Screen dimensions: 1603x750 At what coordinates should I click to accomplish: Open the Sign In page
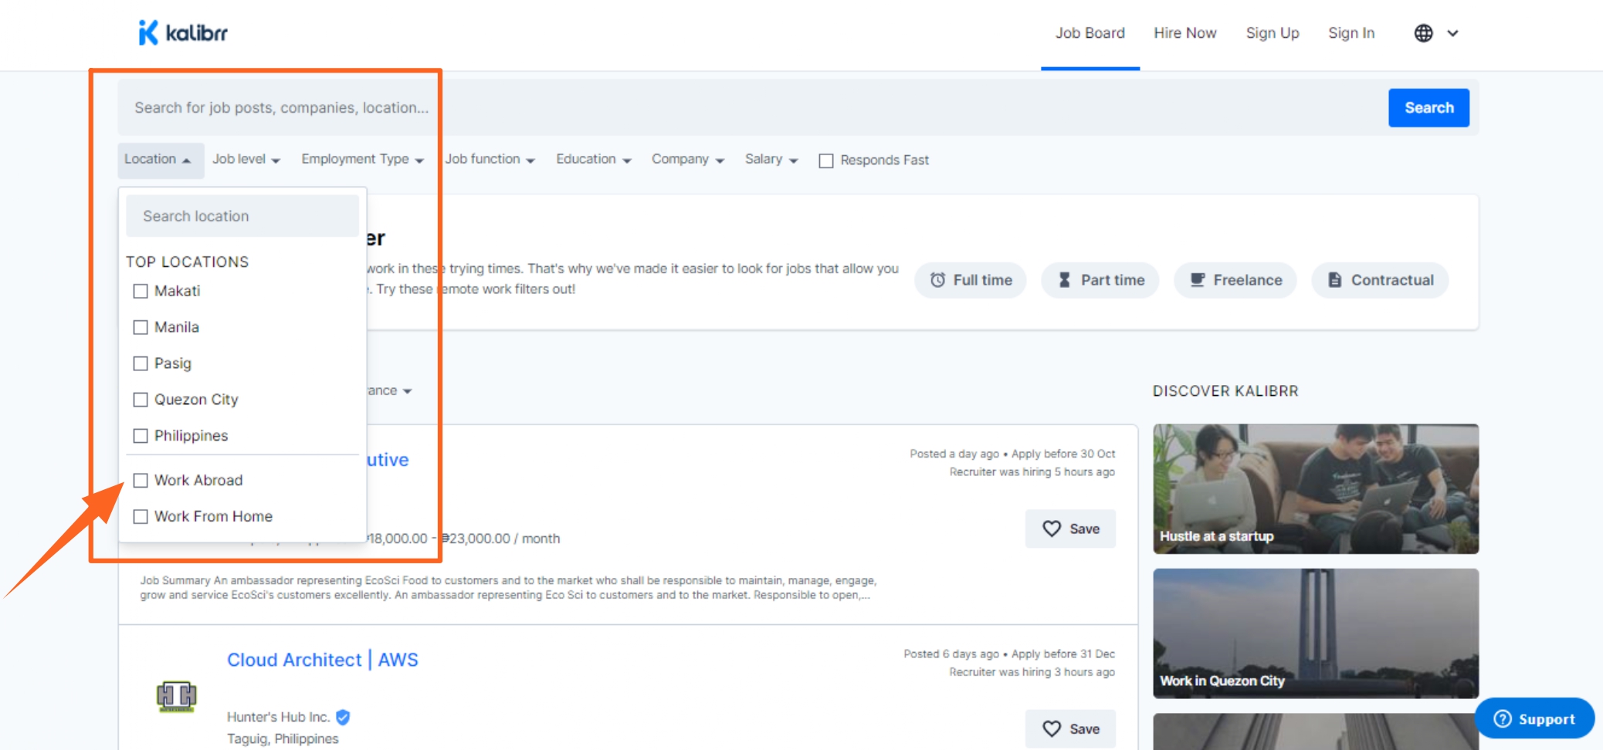point(1351,33)
